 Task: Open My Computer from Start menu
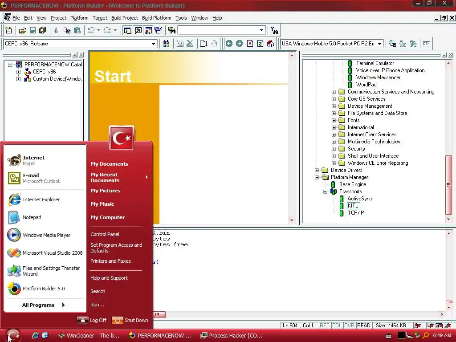point(108,217)
